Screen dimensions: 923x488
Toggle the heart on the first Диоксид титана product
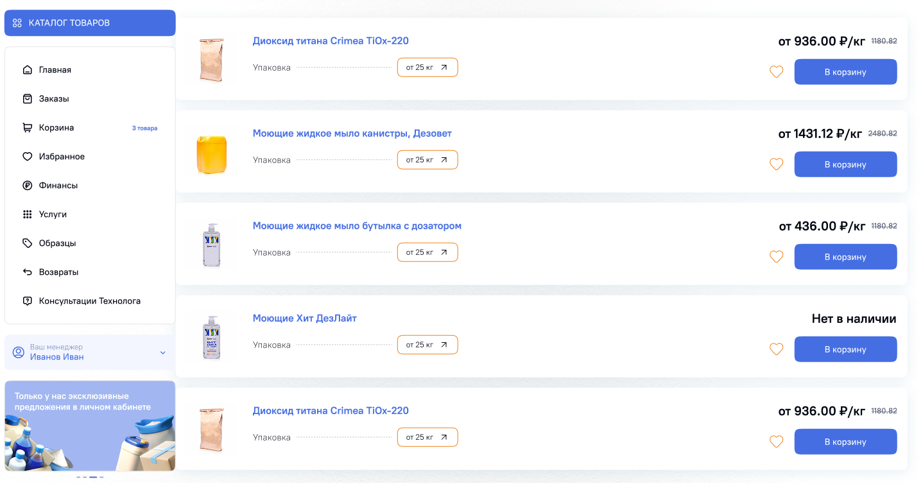click(x=777, y=72)
